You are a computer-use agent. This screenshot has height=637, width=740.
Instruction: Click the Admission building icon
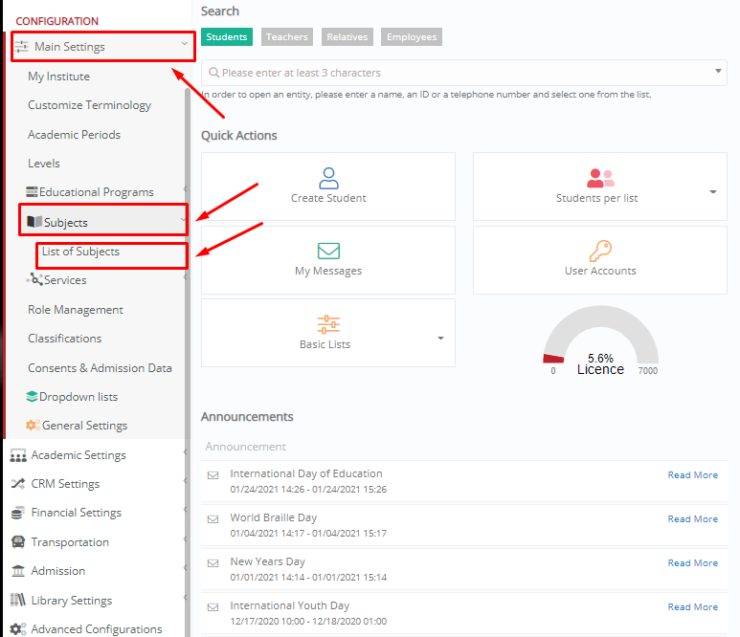[18, 570]
